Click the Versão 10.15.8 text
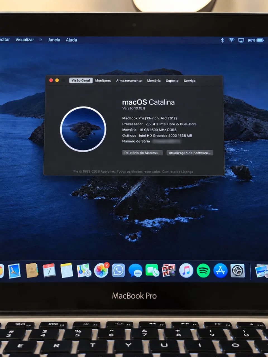 (134, 108)
